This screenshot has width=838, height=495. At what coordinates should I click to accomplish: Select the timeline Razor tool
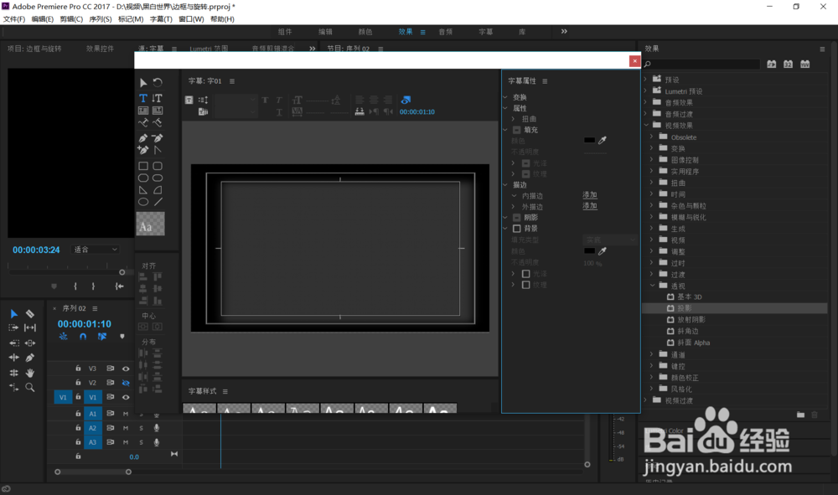click(x=30, y=314)
